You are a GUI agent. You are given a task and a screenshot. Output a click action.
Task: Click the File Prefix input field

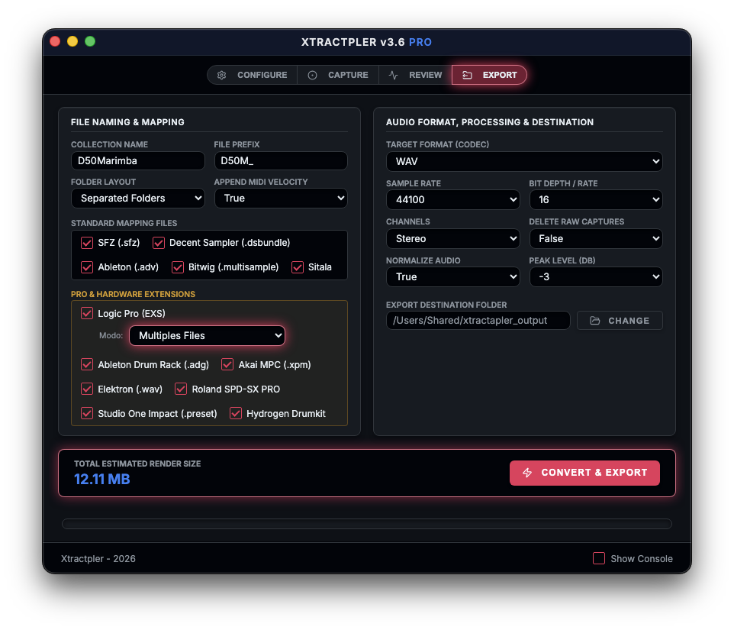point(281,160)
